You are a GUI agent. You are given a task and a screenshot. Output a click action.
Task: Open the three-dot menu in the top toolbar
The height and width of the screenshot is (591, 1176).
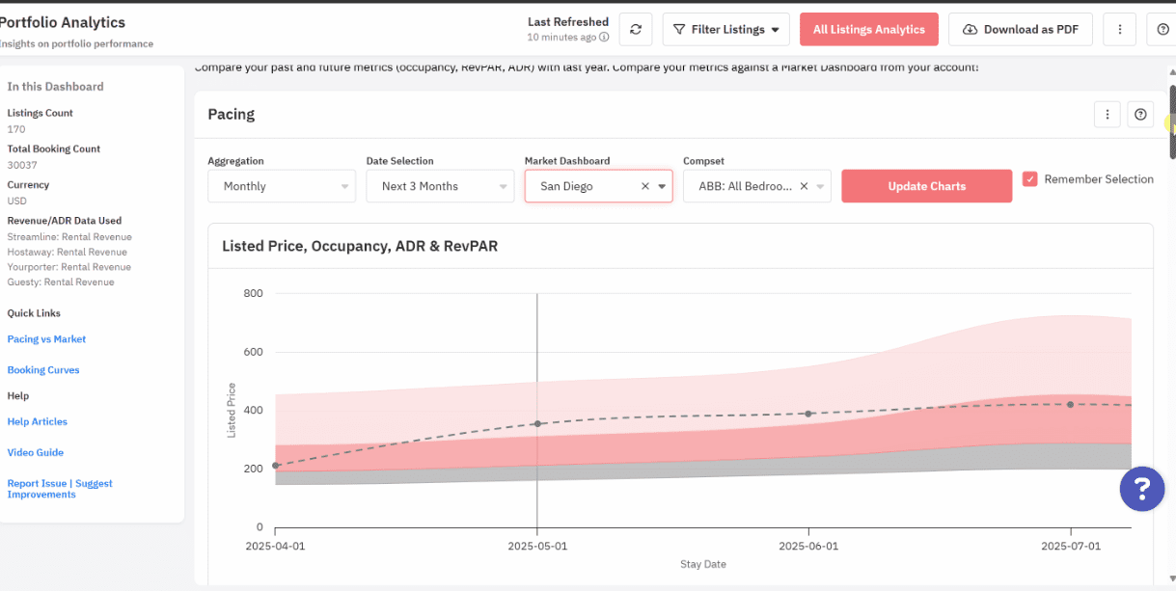pyautogui.click(x=1119, y=29)
